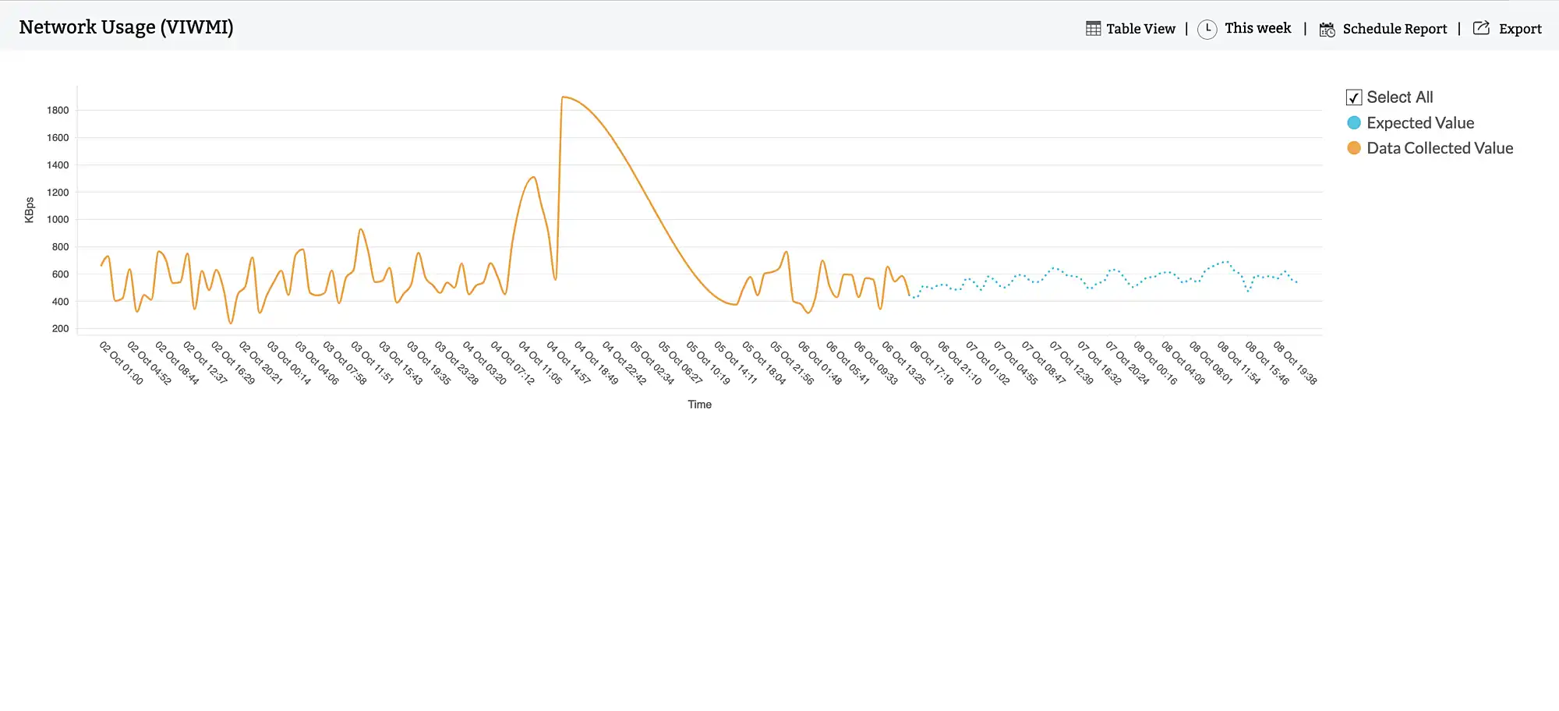The height and width of the screenshot is (711, 1559).
Task: Click the Schedule Report button
Action: [x=1395, y=29]
